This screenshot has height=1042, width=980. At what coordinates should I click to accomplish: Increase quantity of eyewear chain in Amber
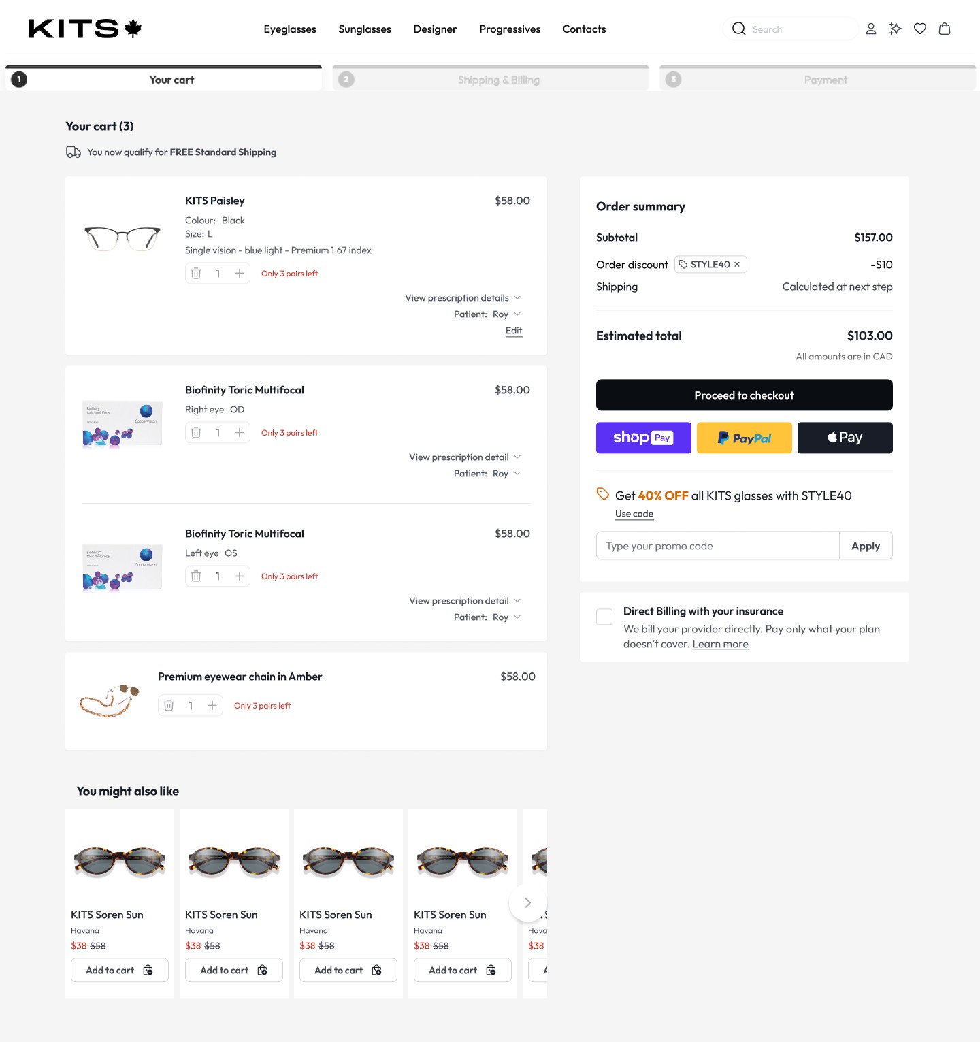pyautogui.click(x=212, y=705)
